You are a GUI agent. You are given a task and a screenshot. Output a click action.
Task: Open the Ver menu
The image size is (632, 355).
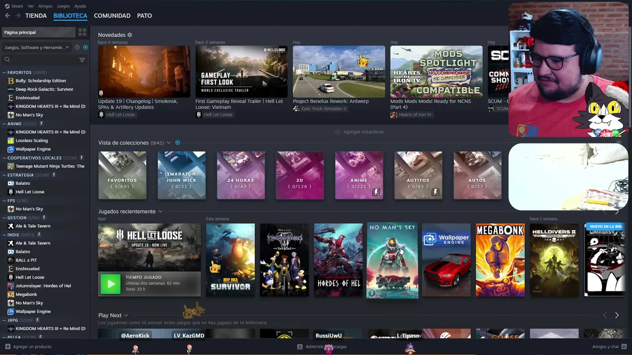click(31, 6)
